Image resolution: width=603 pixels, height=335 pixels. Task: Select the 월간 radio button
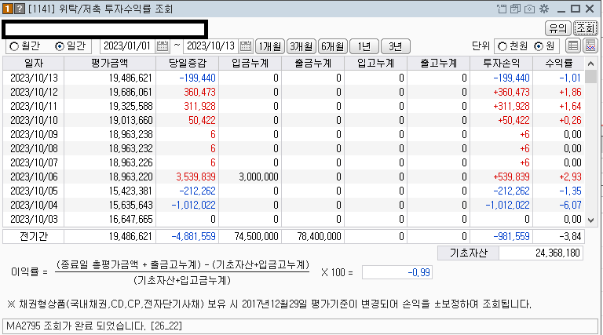pyautogui.click(x=14, y=46)
